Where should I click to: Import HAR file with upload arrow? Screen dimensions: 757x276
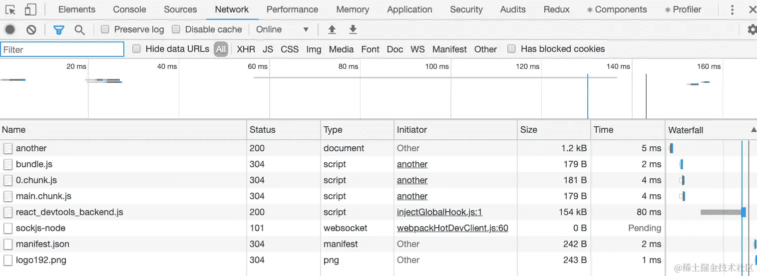coord(332,29)
